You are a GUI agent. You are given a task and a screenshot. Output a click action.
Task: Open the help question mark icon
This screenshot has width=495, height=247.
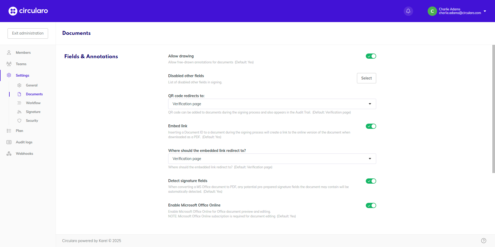(x=484, y=241)
